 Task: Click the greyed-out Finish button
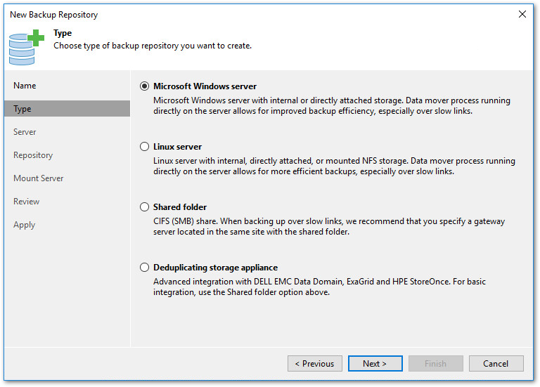[435, 364]
